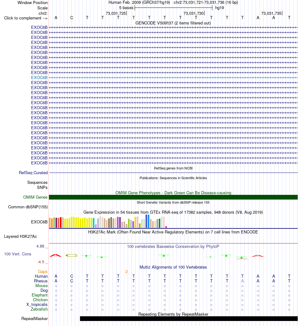Click the olive "C" logo in conservation track
The height and width of the screenshot is (326, 298).
pyautogui.click(x=72, y=255)
